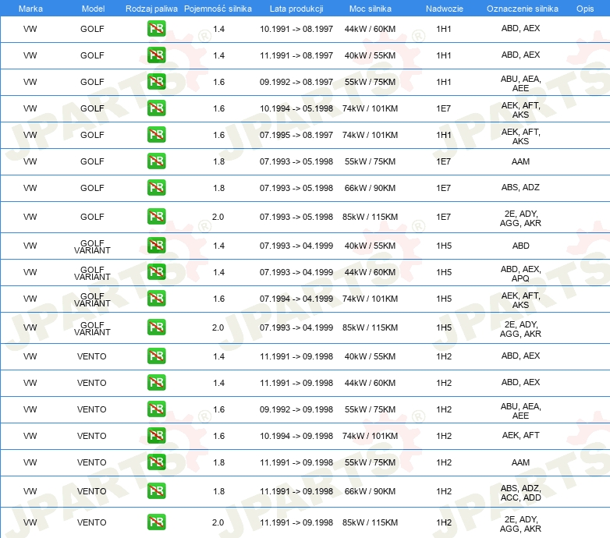Click the Oznaczenie silnika column header
Screen dimensions: 610x538
[x=522, y=9]
